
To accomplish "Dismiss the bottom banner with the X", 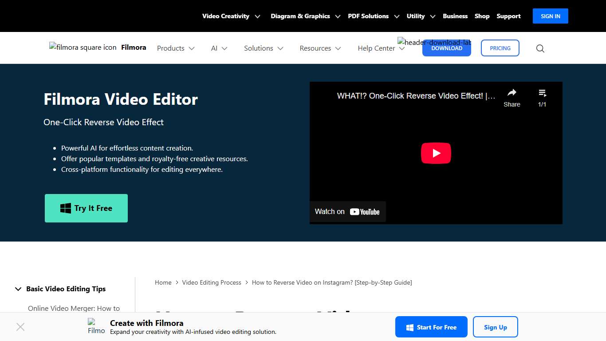I will [x=20, y=327].
